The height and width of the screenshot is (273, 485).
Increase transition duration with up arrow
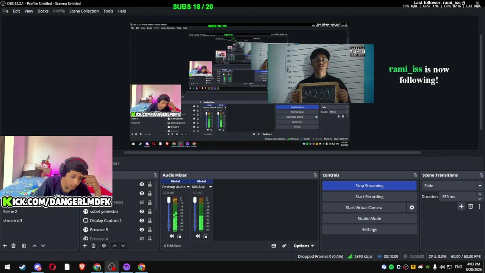coord(480,195)
